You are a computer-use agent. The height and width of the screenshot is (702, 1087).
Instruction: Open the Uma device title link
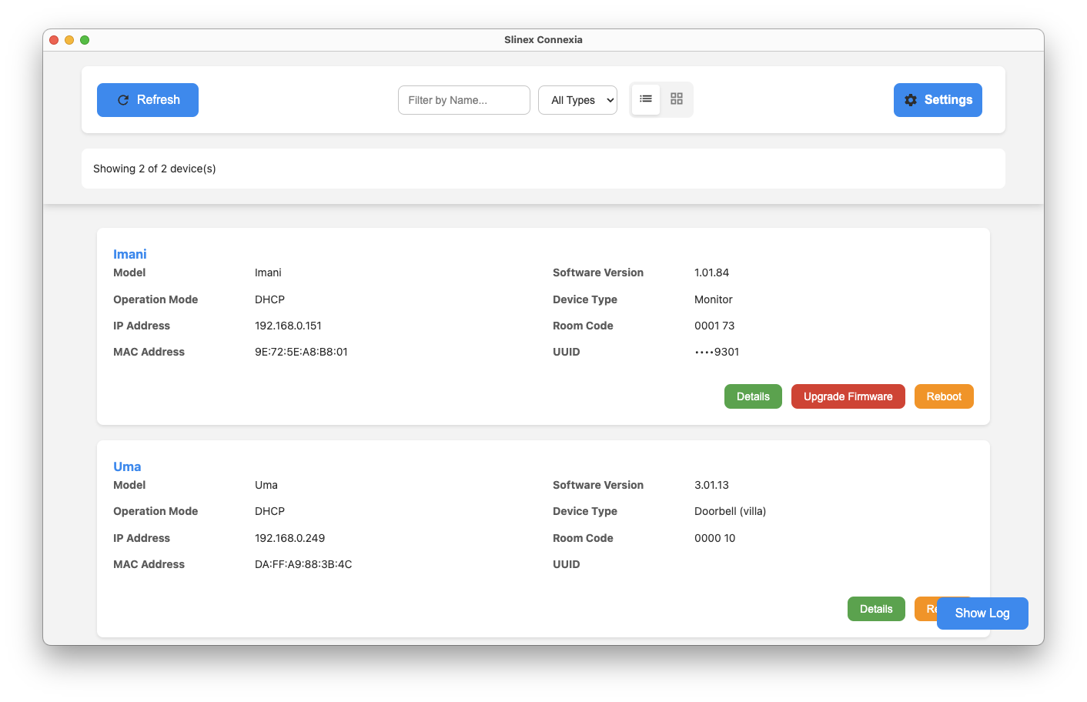click(x=127, y=466)
